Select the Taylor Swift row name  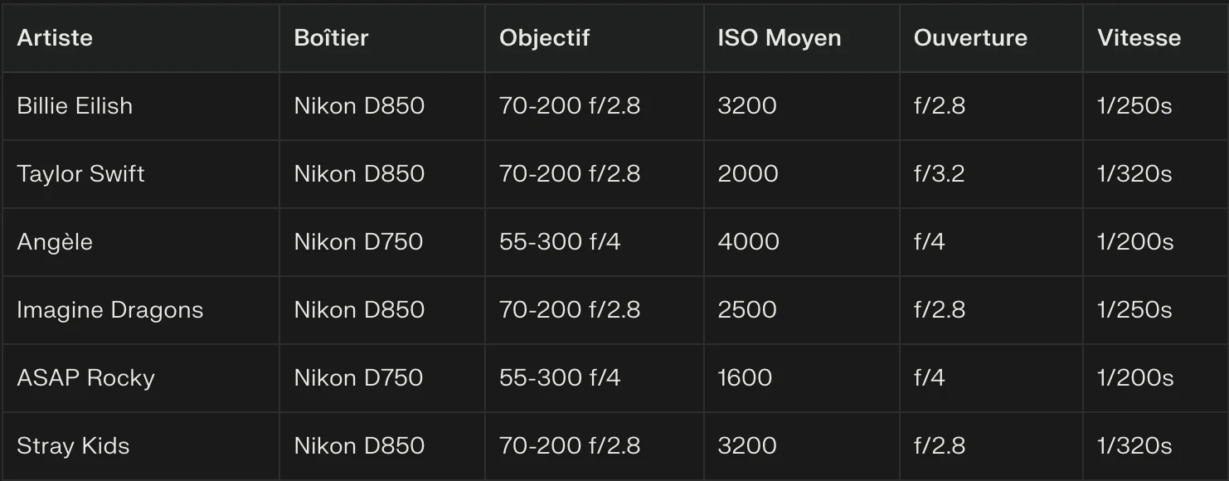[80, 174]
